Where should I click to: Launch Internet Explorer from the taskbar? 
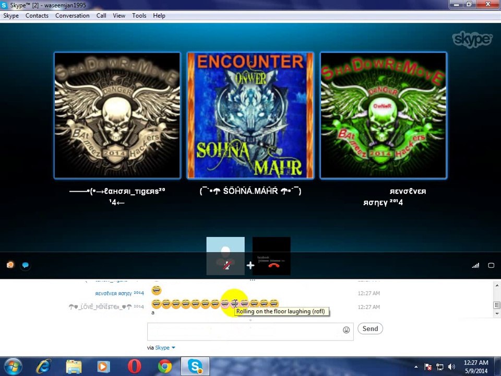pyautogui.click(x=44, y=367)
